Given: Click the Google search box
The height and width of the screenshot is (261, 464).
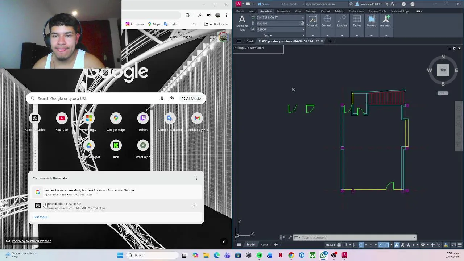Looking at the screenshot, I should pyautogui.click(x=116, y=98).
